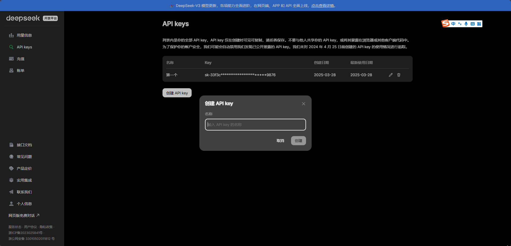Click the 创建日期 value 2025-03-28
Screen dimensions: 511x246
pyautogui.click(x=325, y=75)
